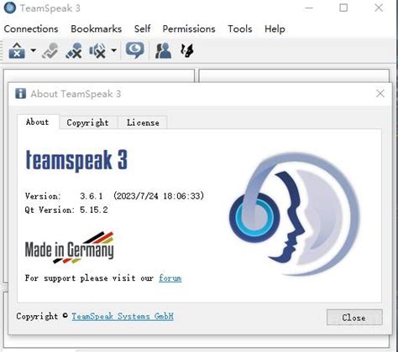
Task: Click the TeamSpeak 3 title bar app icon
Action: pyautogui.click(x=10, y=8)
